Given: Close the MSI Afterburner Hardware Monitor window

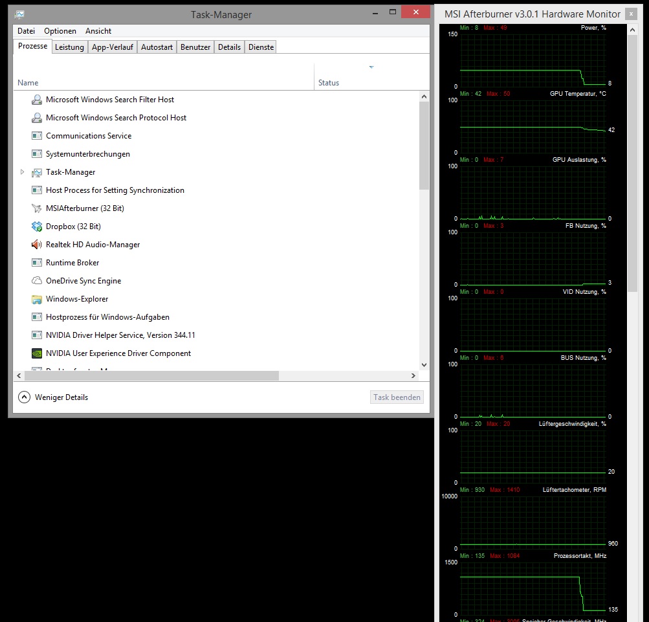Looking at the screenshot, I should point(631,14).
